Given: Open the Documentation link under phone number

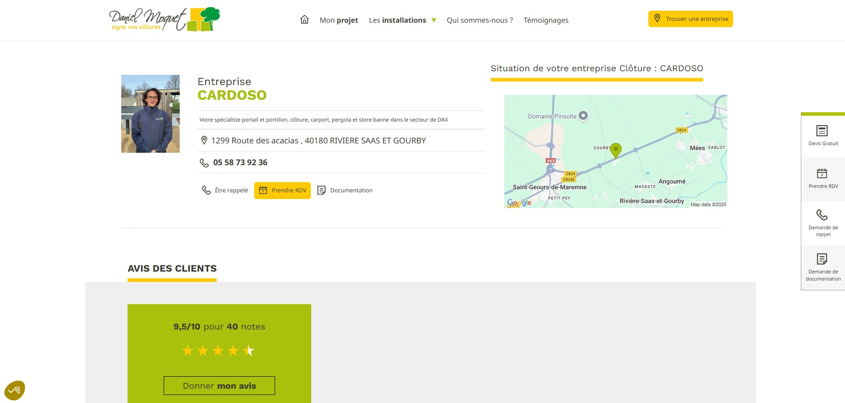Looking at the screenshot, I should tap(345, 191).
